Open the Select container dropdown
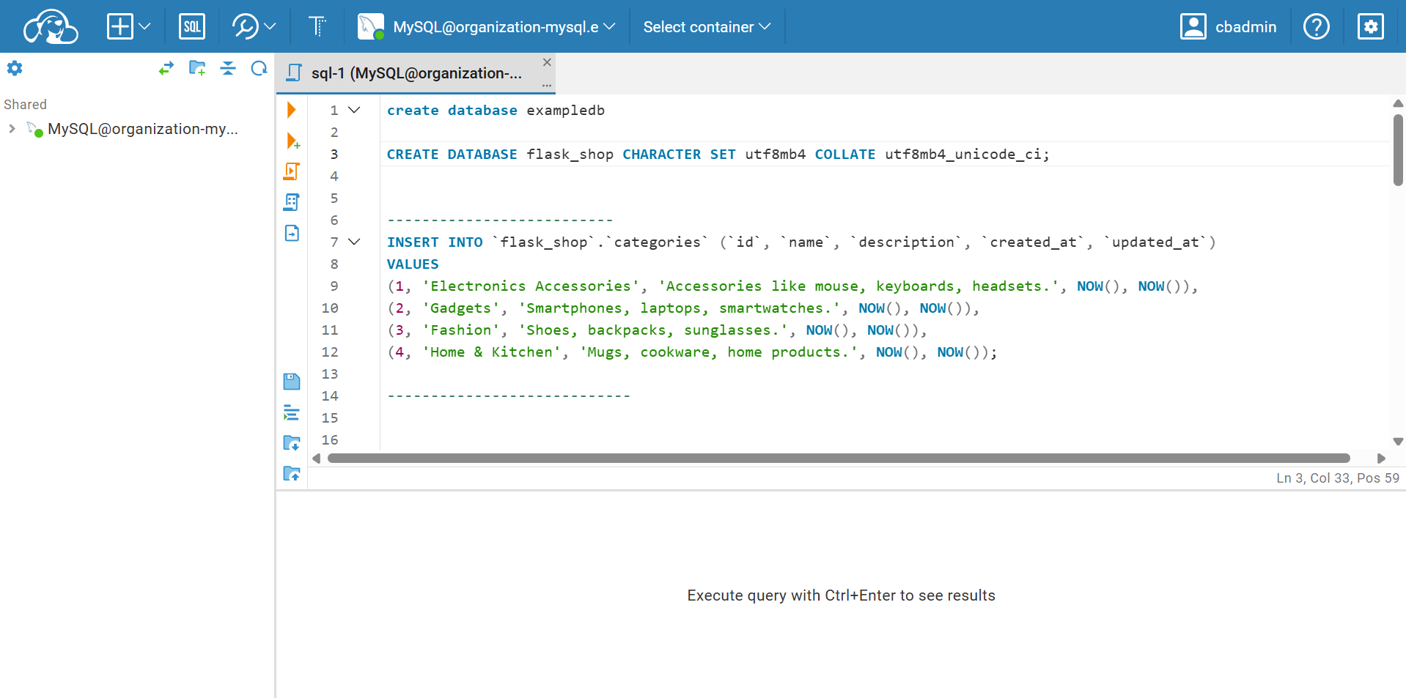 point(707,27)
